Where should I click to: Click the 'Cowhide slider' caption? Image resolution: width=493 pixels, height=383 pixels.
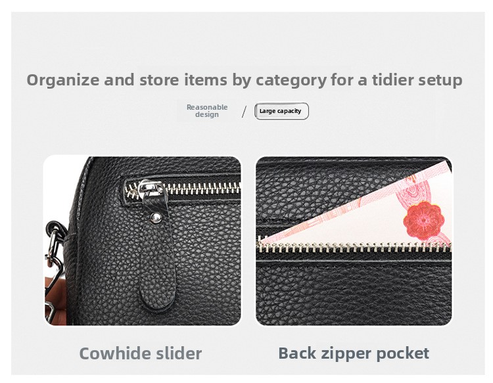(x=140, y=353)
